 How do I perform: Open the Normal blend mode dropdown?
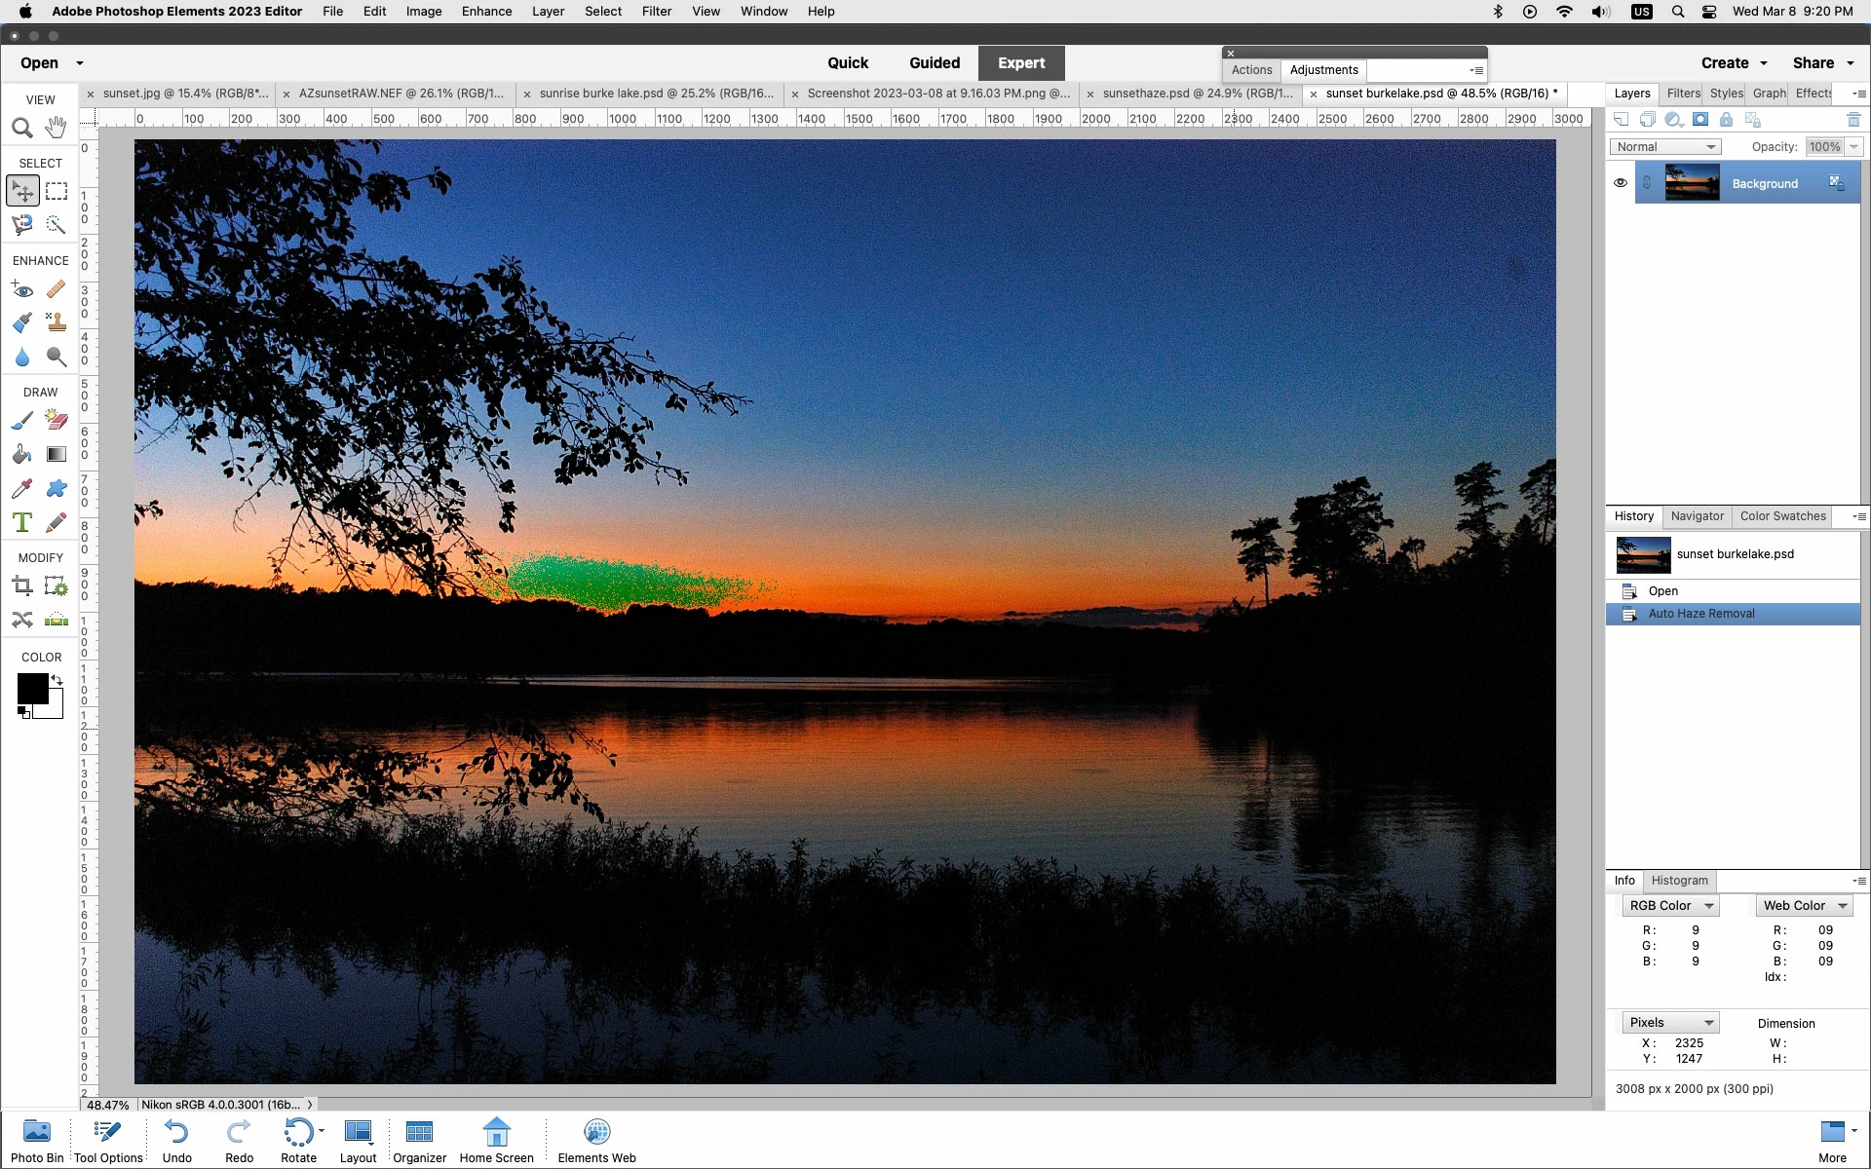point(1664,147)
